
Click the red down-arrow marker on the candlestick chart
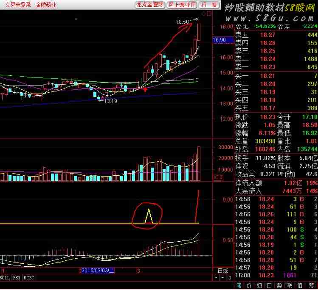tap(145, 90)
